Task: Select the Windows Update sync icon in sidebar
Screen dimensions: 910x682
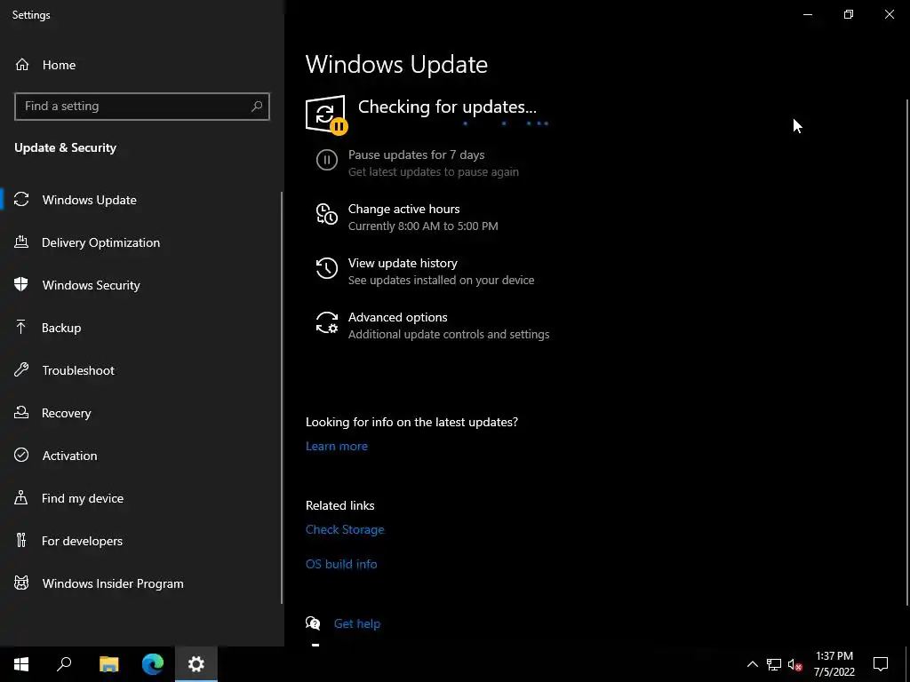Action: (x=21, y=200)
